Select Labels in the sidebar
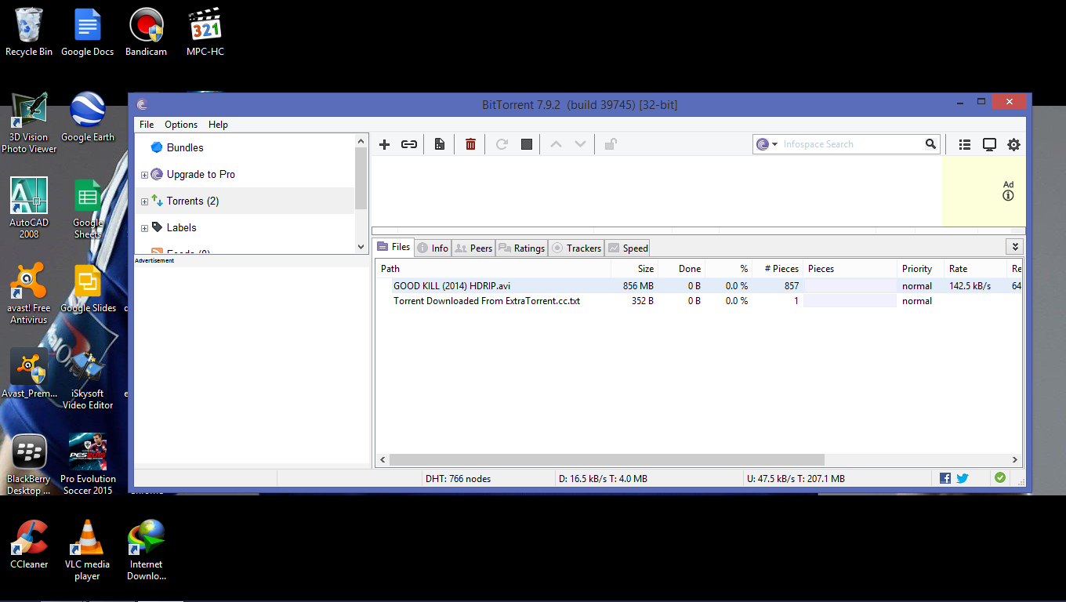Viewport: 1066px width, 602px height. 181,227
